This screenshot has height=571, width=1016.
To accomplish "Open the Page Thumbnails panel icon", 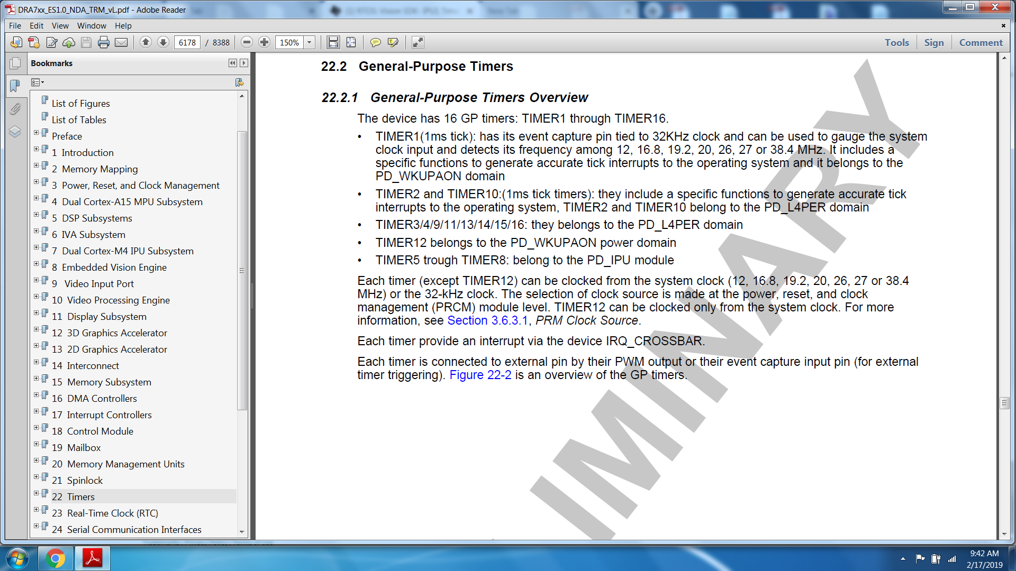I will coord(15,63).
